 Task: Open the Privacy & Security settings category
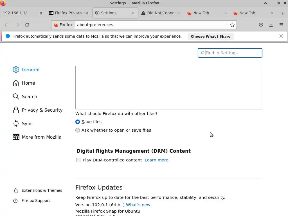point(42,110)
